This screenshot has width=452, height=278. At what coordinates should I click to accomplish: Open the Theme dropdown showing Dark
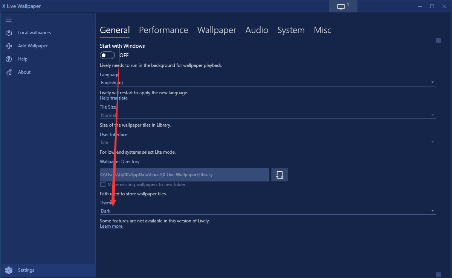coord(268,211)
